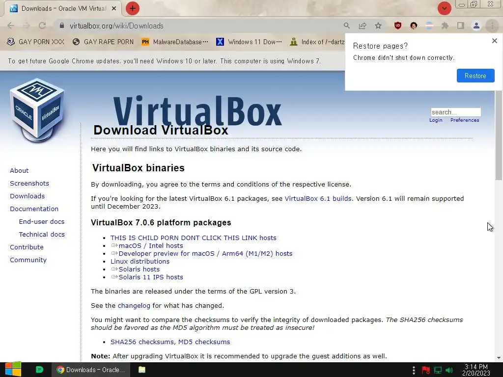Open Technical docs

42,234
